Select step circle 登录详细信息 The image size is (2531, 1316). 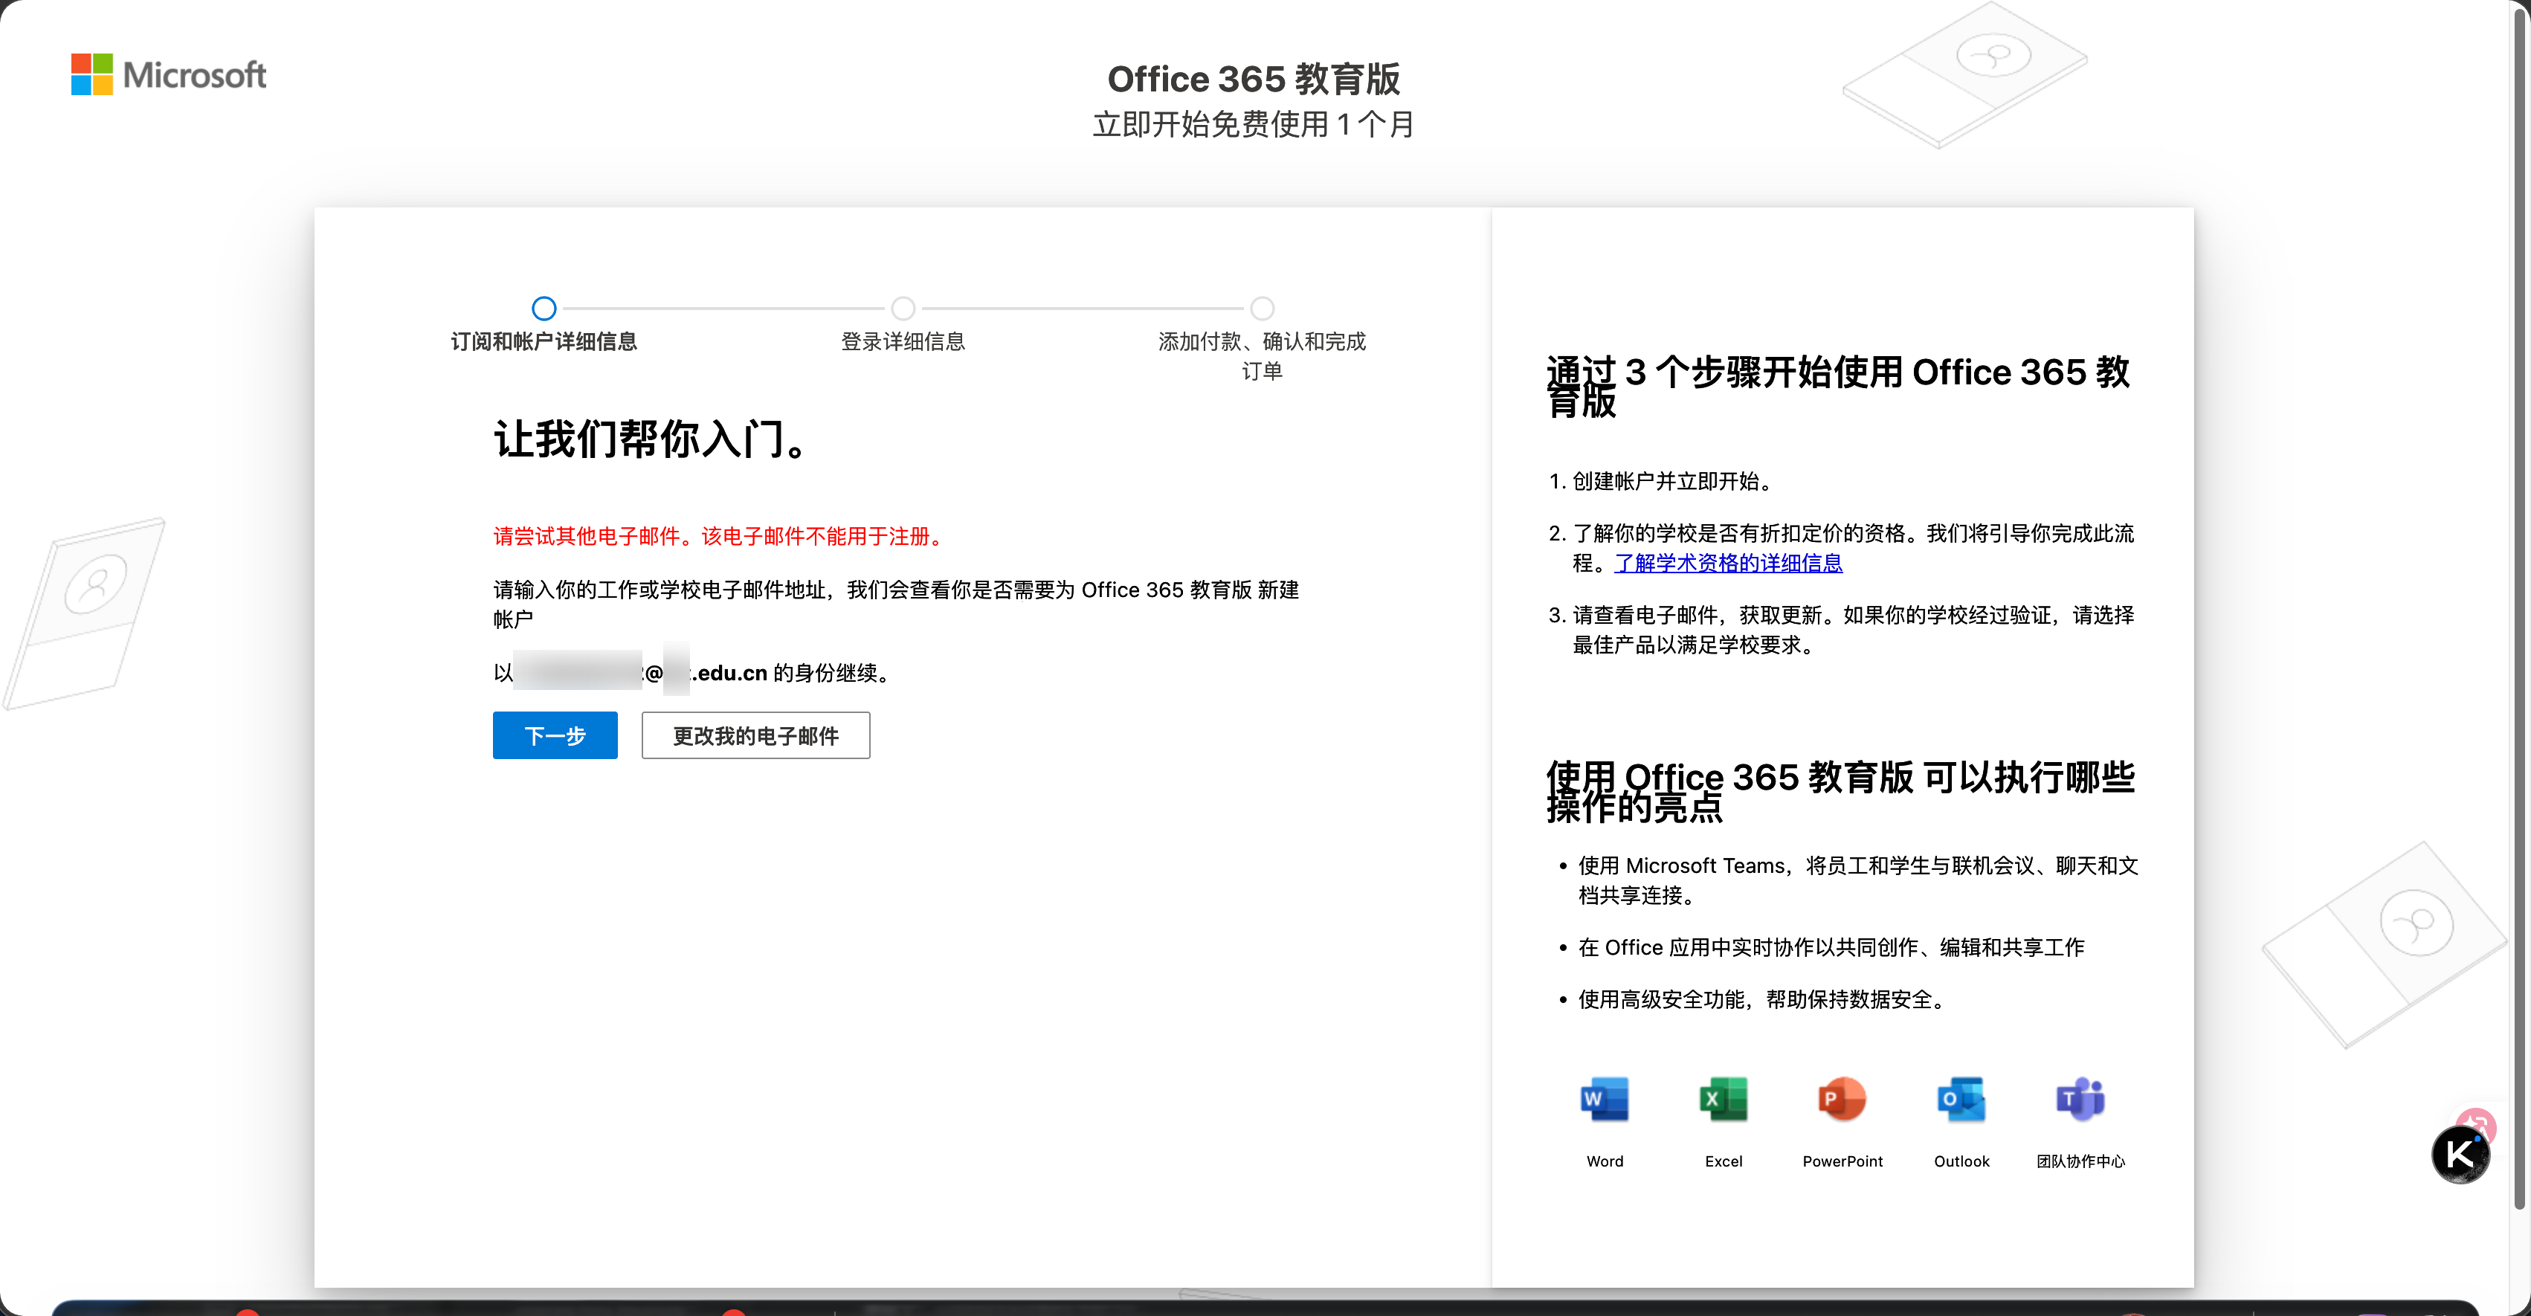click(x=903, y=309)
